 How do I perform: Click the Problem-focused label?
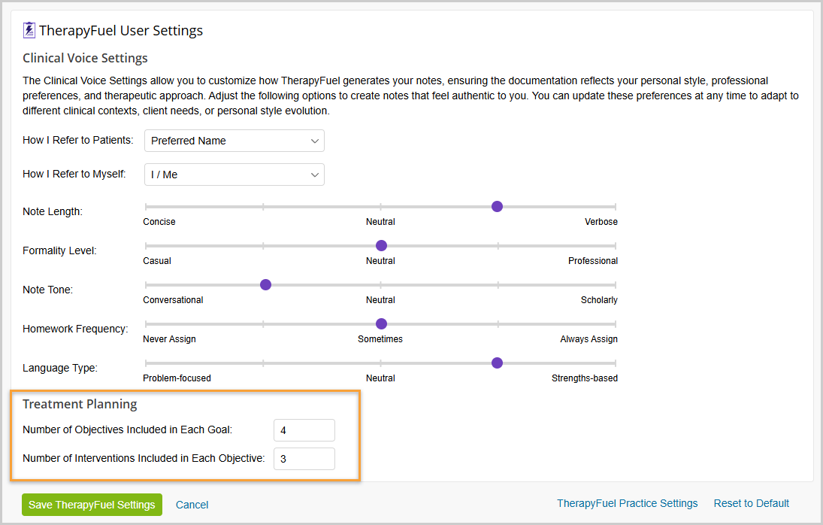click(177, 378)
